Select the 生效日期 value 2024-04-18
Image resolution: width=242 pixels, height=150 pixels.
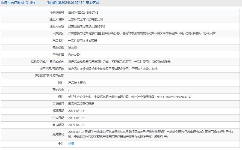pyautogui.click(x=76, y=118)
